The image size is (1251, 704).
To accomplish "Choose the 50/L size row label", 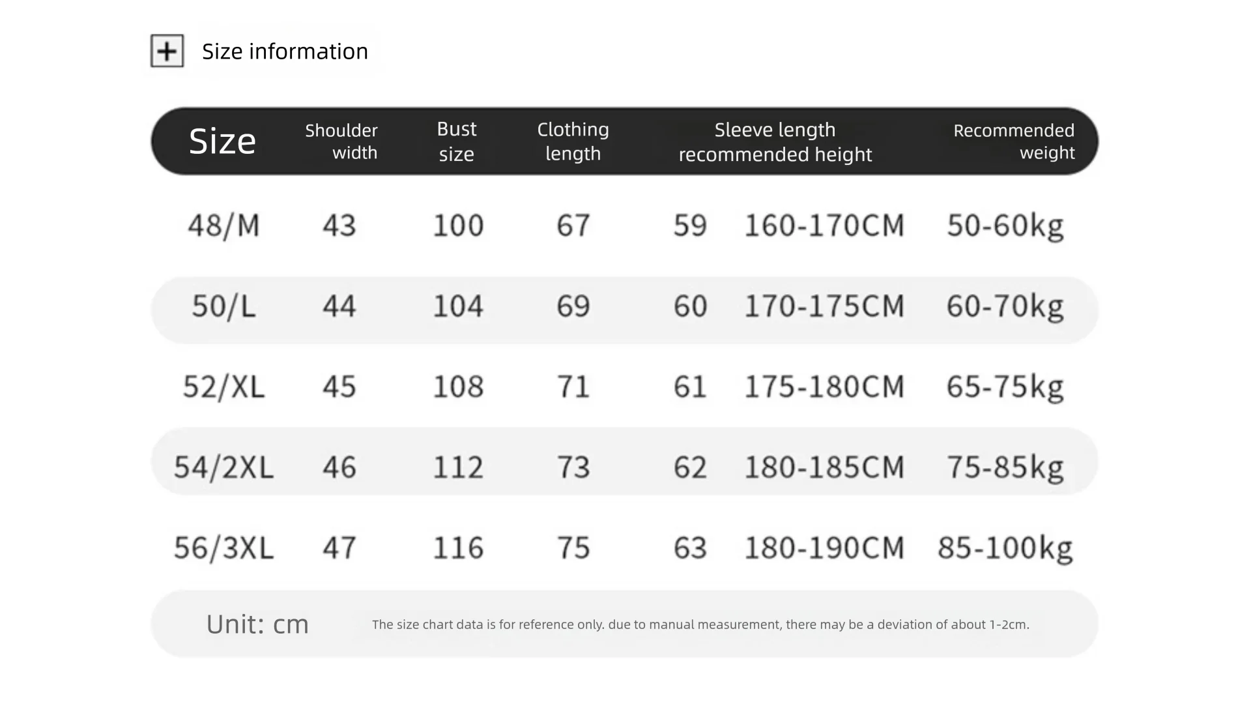I will click(x=223, y=306).
